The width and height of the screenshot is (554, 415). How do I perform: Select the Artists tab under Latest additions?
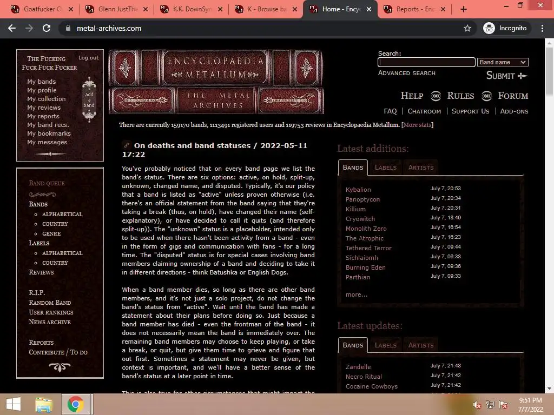tap(421, 168)
